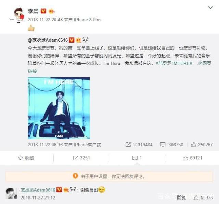The height and width of the screenshot is (204, 219).
Task: Open the comments tab showing 1
Action: (x=137, y=158)
